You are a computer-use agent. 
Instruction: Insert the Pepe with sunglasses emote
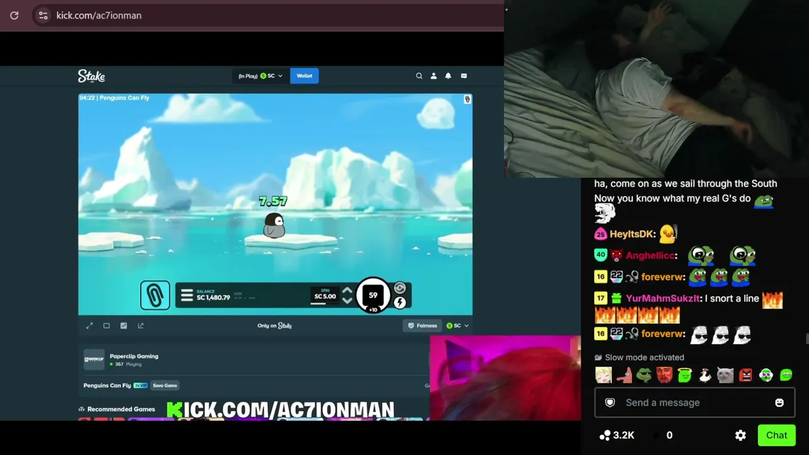click(644, 375)
